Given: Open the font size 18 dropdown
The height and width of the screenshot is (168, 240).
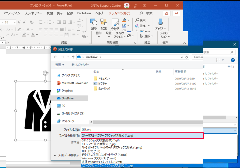Looking at the screenshot, I should 15,22.
